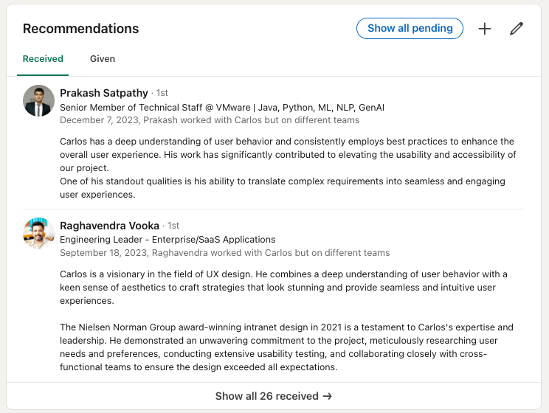Click Show all 26 received text
The height and width of the screenshot is (413, 549).
click(266, 396)
